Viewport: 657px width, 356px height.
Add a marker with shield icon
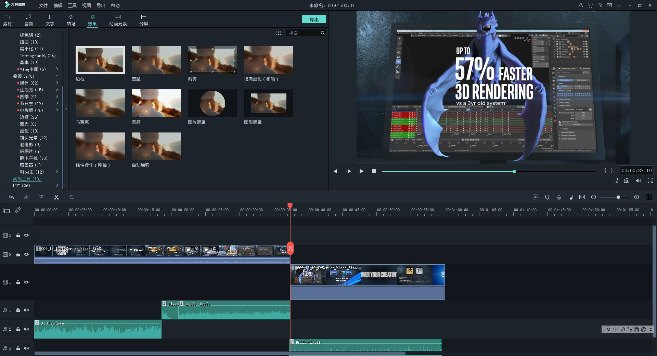coord(547,197)
